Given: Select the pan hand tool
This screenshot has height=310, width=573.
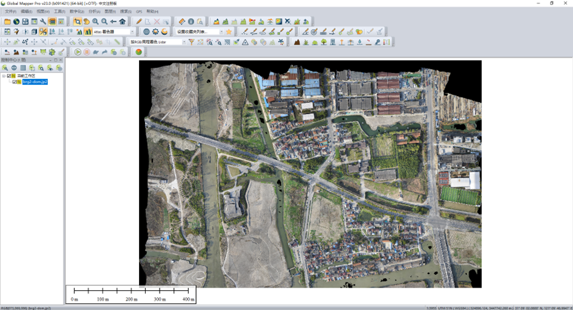Looking at the screenshot, I should click(86, 22).
